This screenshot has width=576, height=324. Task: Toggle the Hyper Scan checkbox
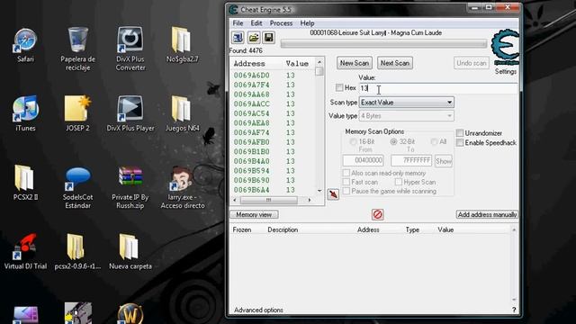(x=398, y=182)
